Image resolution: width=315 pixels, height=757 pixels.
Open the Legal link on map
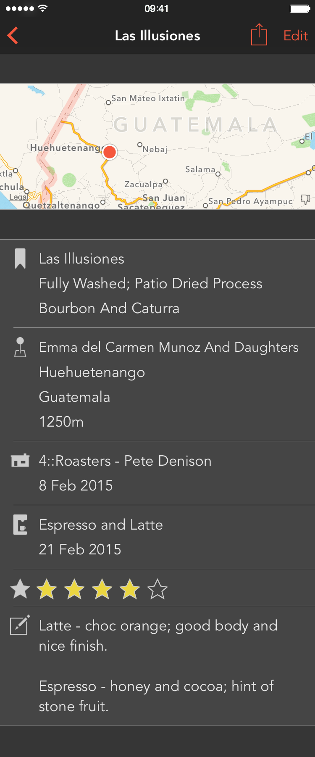[18, 197]
